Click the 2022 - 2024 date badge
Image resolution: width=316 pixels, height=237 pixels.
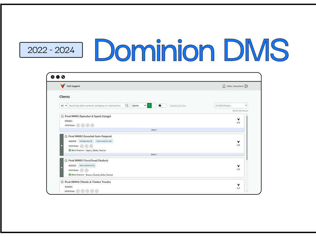point(51,50)
